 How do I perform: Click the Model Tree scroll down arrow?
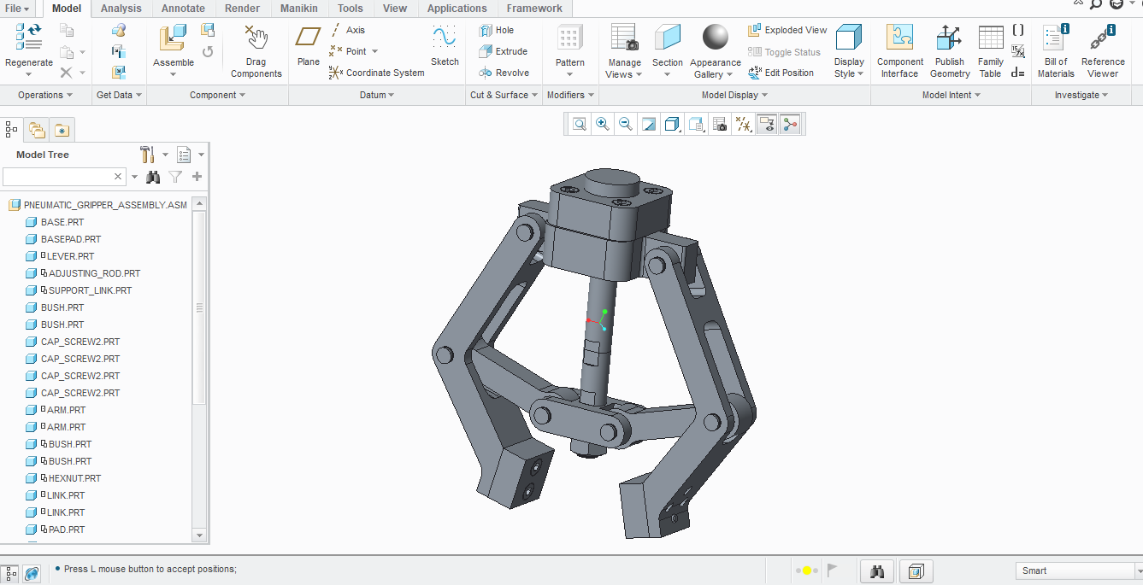pos(199,535)
